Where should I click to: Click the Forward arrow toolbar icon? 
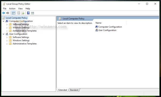8,13
